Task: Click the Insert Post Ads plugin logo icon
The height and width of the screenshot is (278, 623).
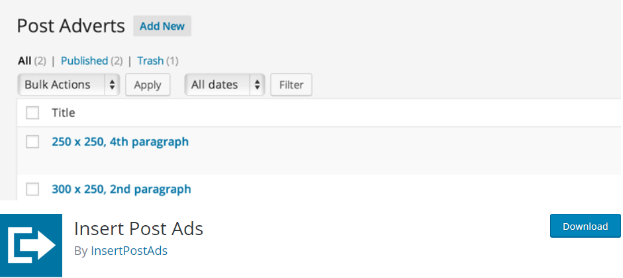Action: [x=31, y=245]
